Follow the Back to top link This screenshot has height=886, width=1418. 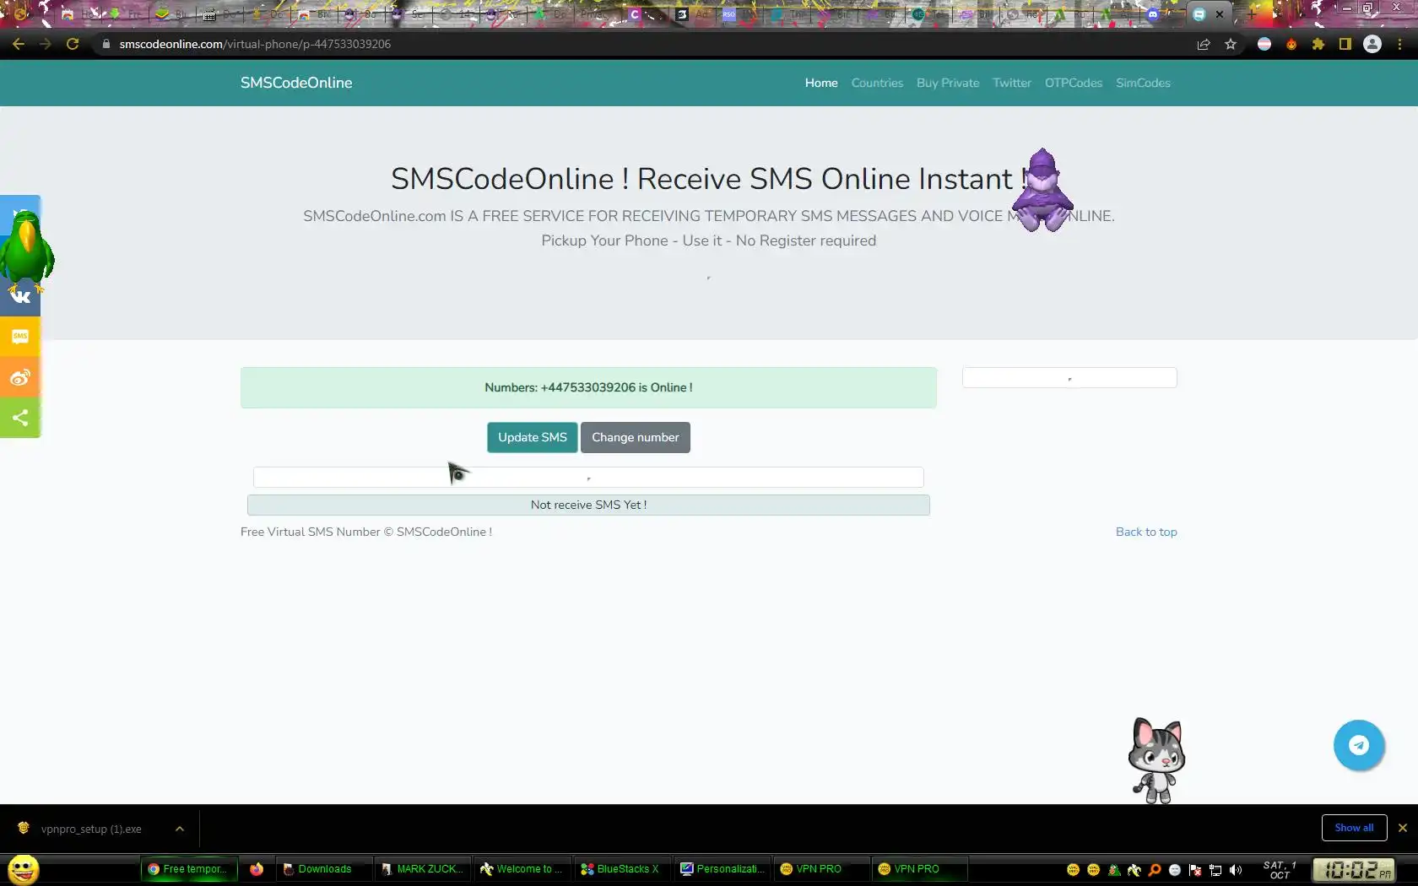pyautogui.click(x=1146, y=532)
